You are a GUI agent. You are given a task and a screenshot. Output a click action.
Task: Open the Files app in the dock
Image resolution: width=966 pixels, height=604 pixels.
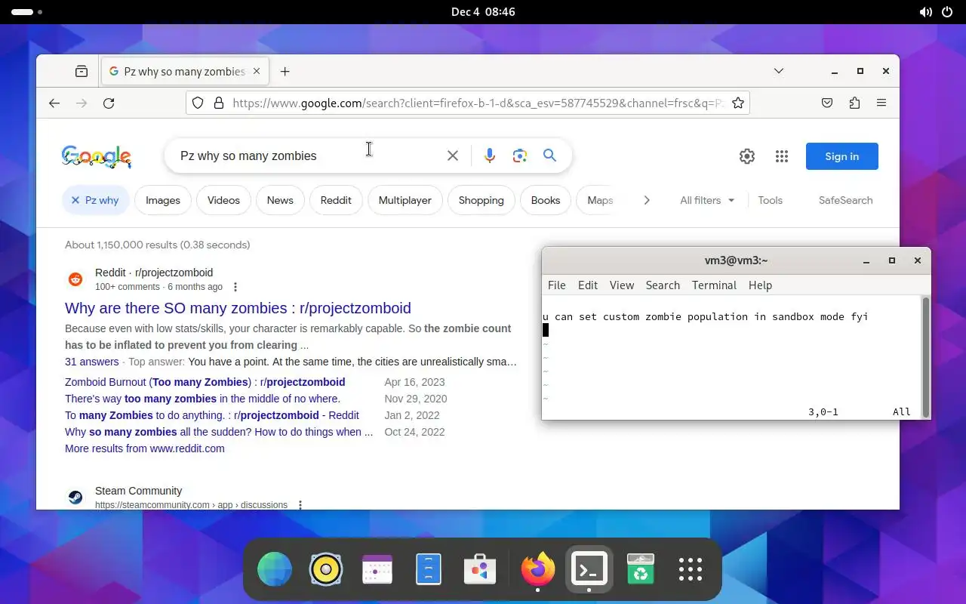click(429, 569)
